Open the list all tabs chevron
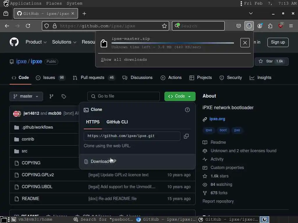Screen dimensions: 298x223 pyautogui.click(x=251, y=13)
